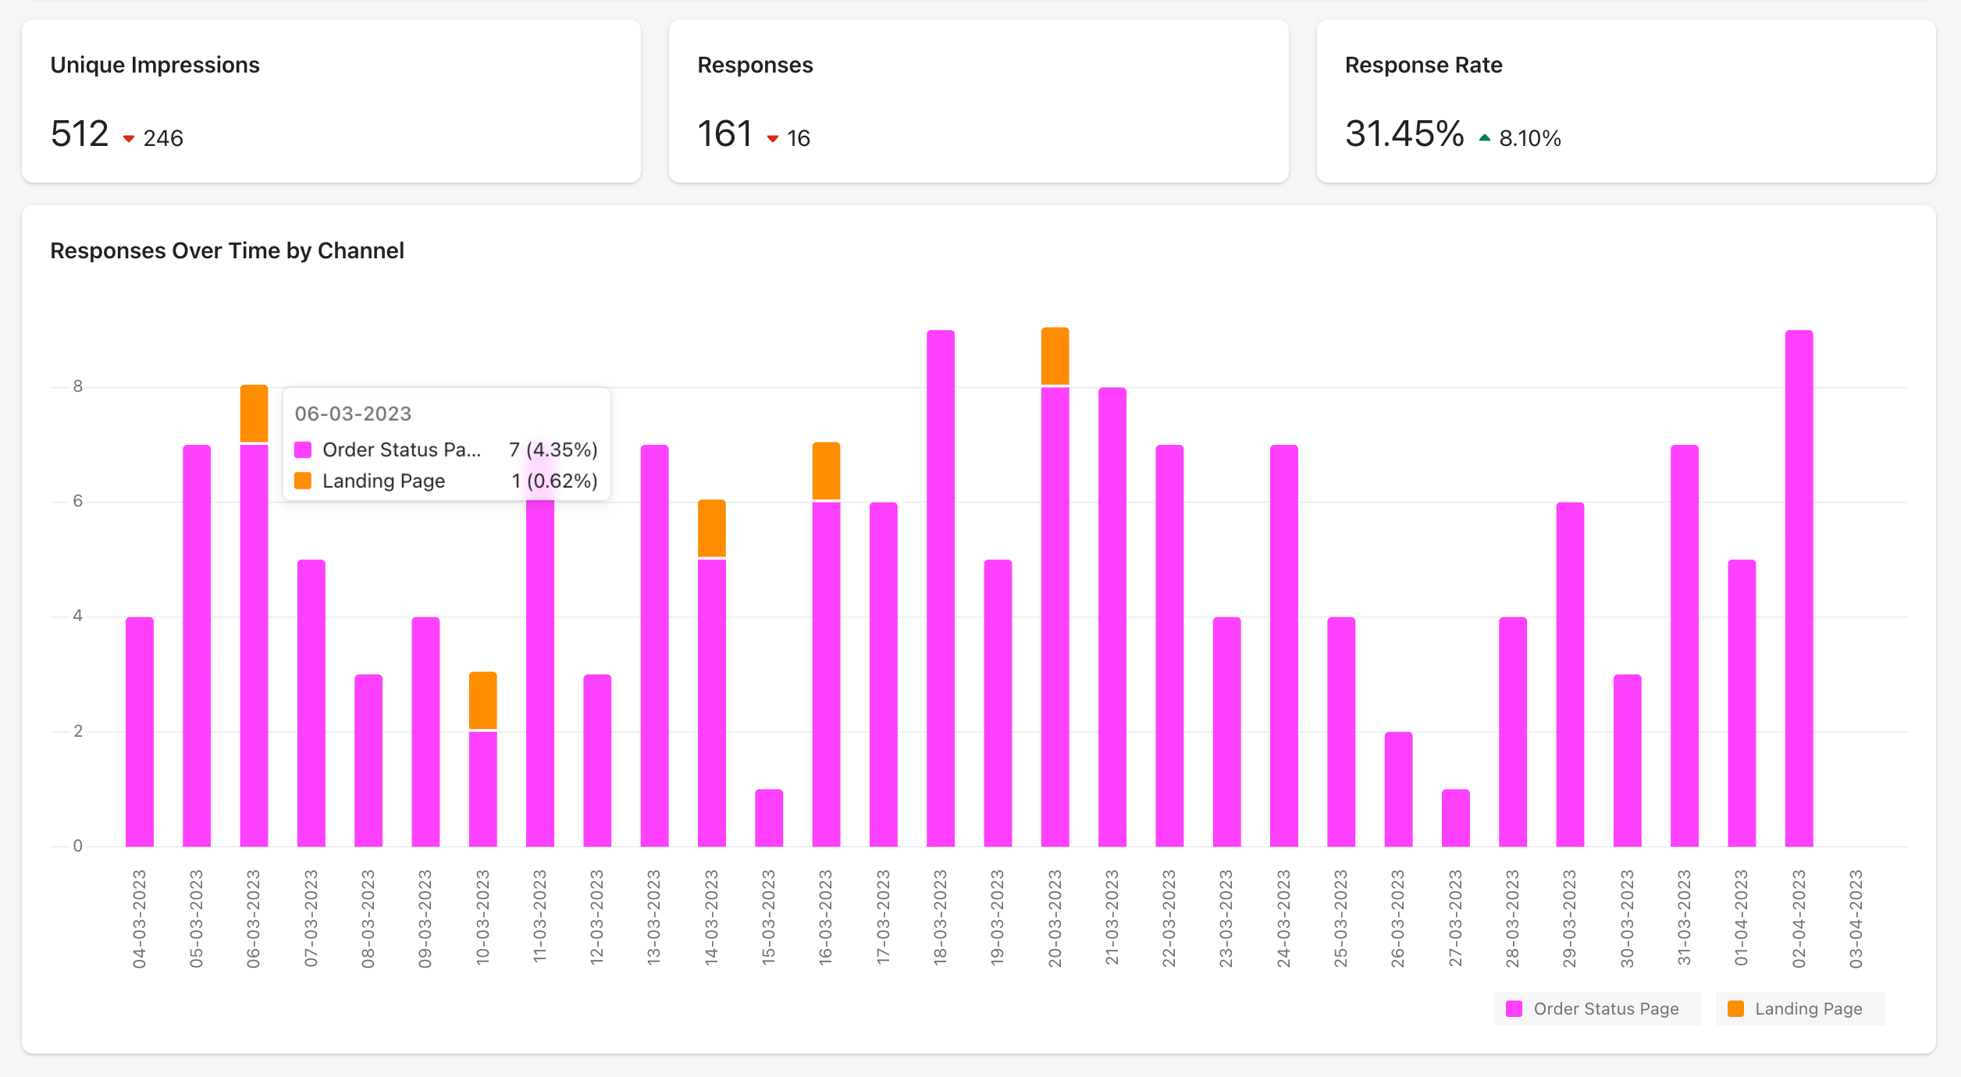Select the Response Rate card title
Screen dimensions: 1961x1077
pyautogui.click(x=1423, y=65)
